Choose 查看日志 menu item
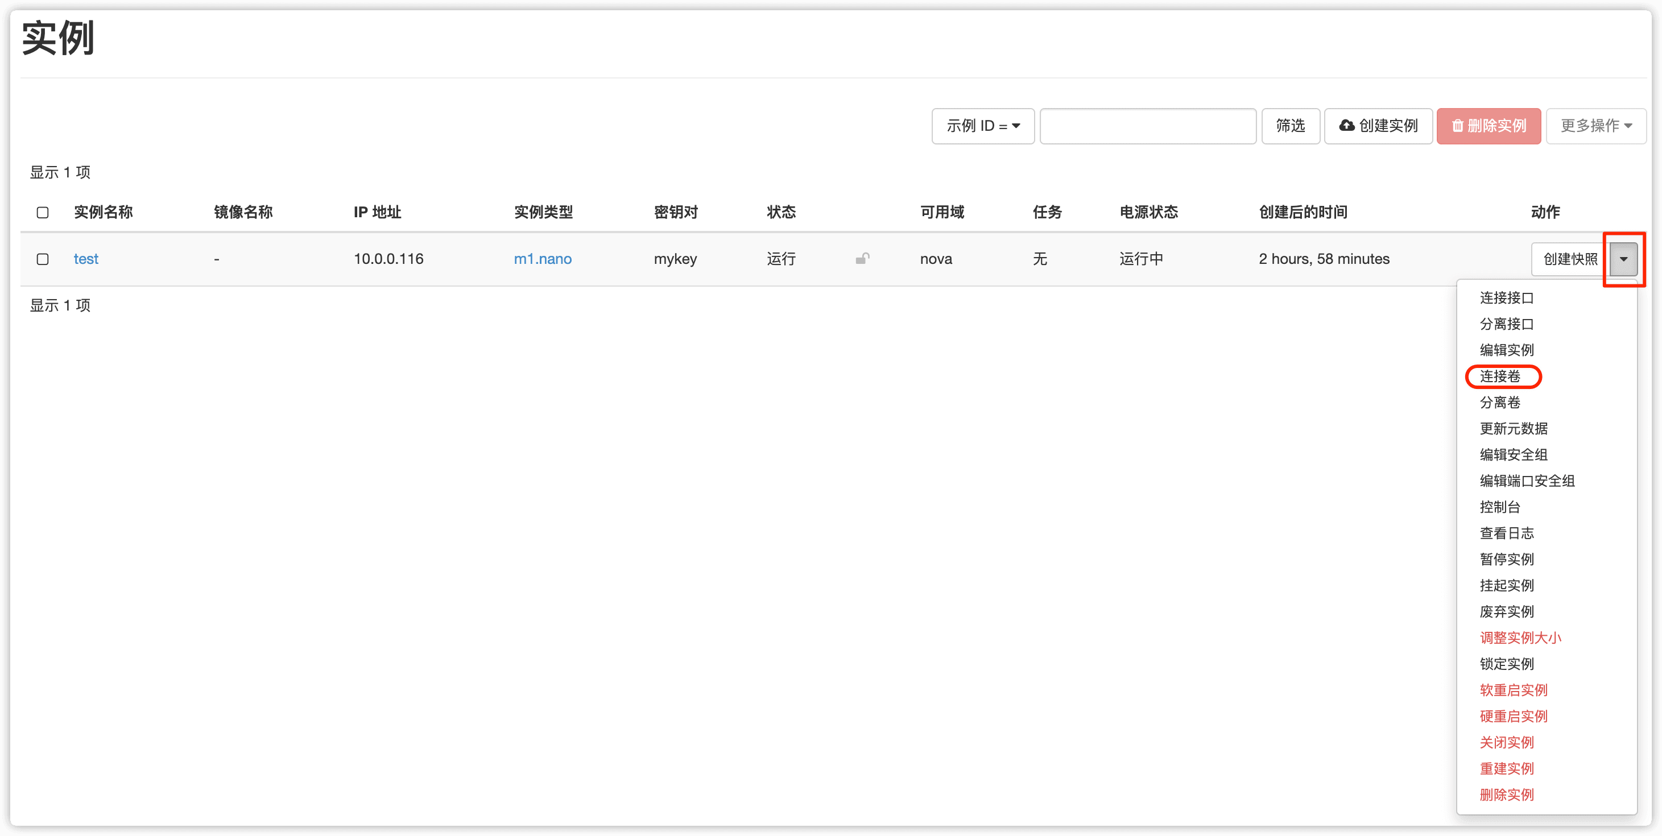 [x=1507, y=533]
